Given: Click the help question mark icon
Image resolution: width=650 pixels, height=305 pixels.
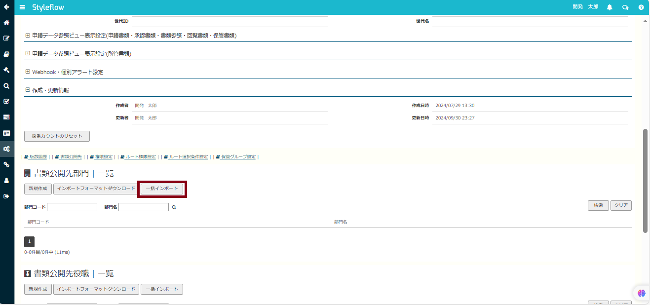Looking at the screenshot, I should coord(641,7).
